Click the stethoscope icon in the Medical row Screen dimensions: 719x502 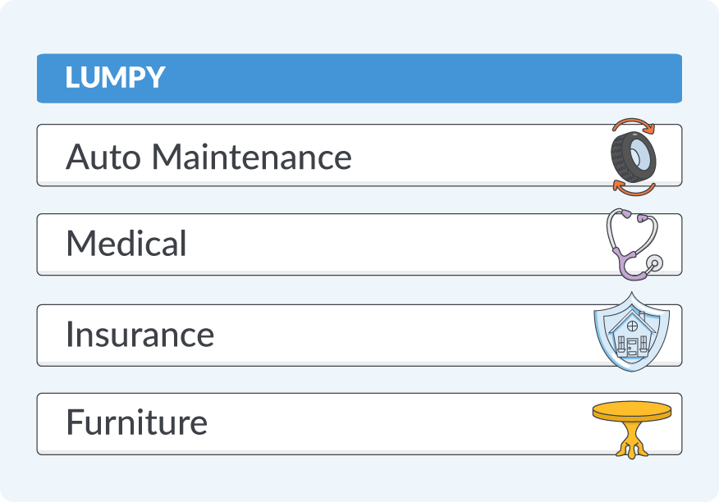[x=633, y=244]
